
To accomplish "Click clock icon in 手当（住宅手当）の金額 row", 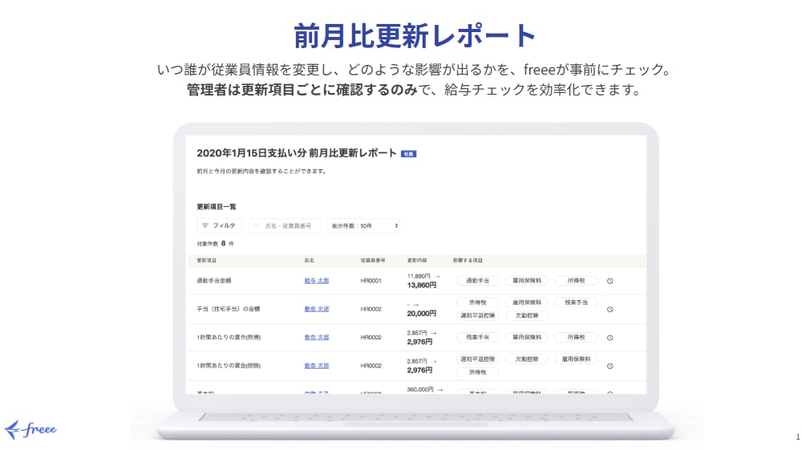I will click(610, 310).
